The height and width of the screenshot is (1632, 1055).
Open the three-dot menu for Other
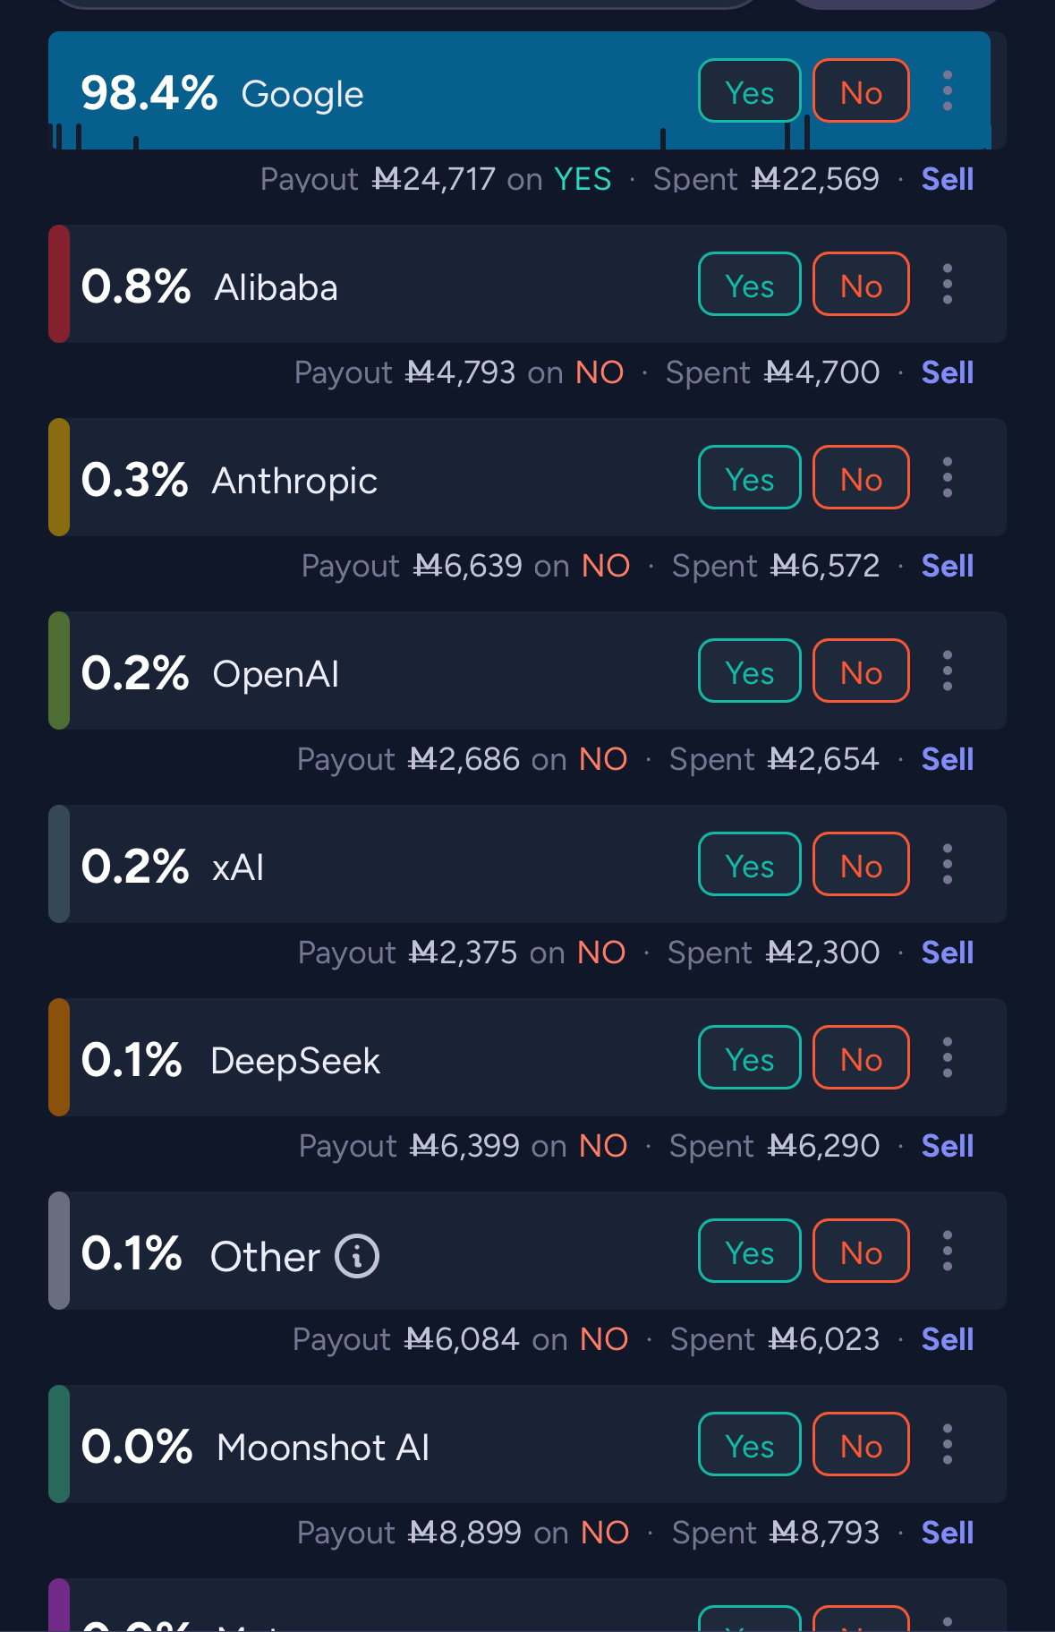tap(947, 1252)
